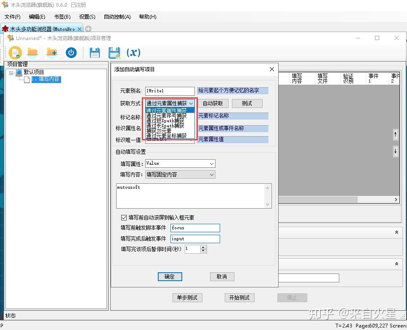Open the variables (x) toolbar icon
The width and height of the screenshot is (407, 330).
(x=133, y=53)
